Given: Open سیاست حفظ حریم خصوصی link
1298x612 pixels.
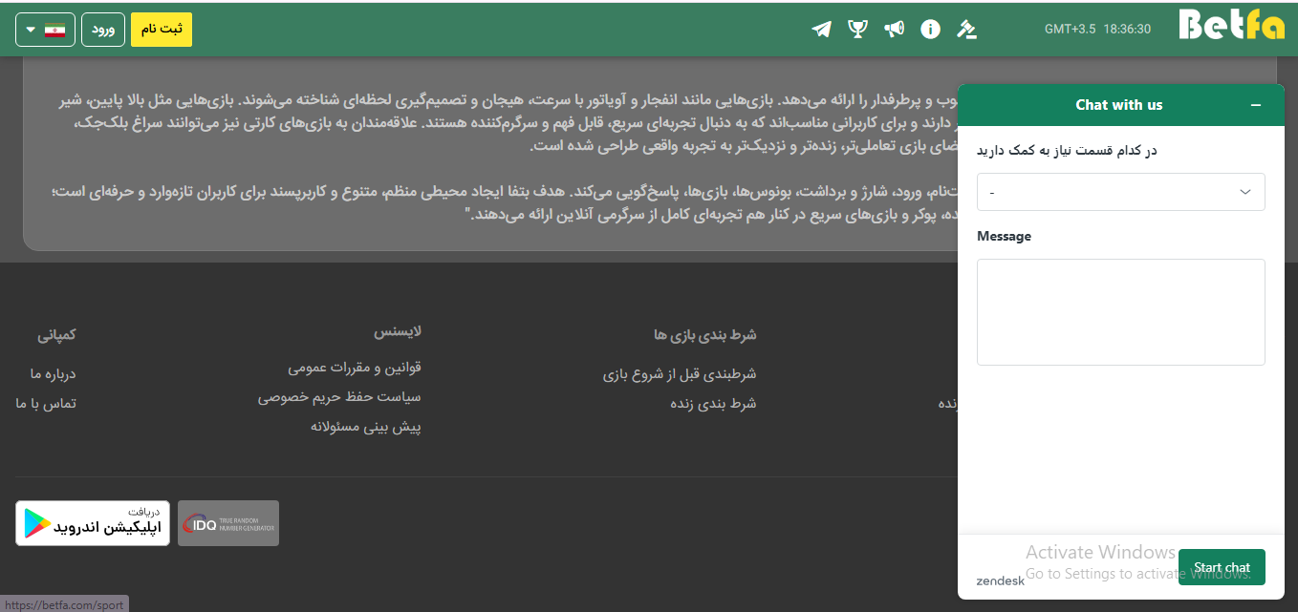Looking at the screenshot, I should 339,397.
